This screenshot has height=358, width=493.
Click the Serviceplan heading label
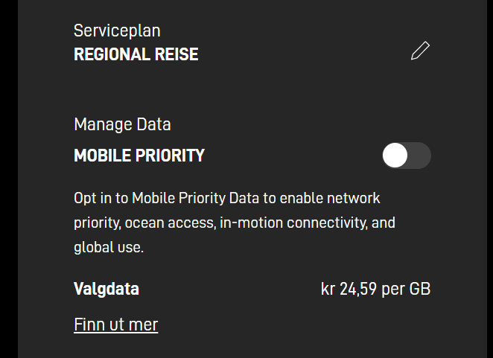(x=117, y=31)
